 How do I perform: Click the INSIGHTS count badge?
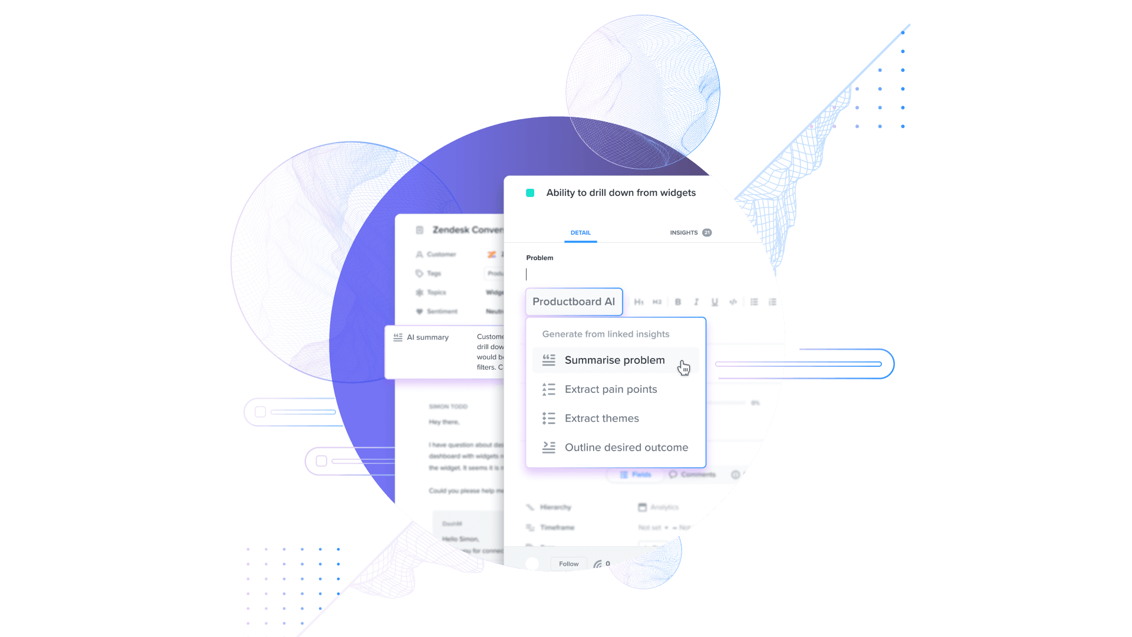(707, 232)
